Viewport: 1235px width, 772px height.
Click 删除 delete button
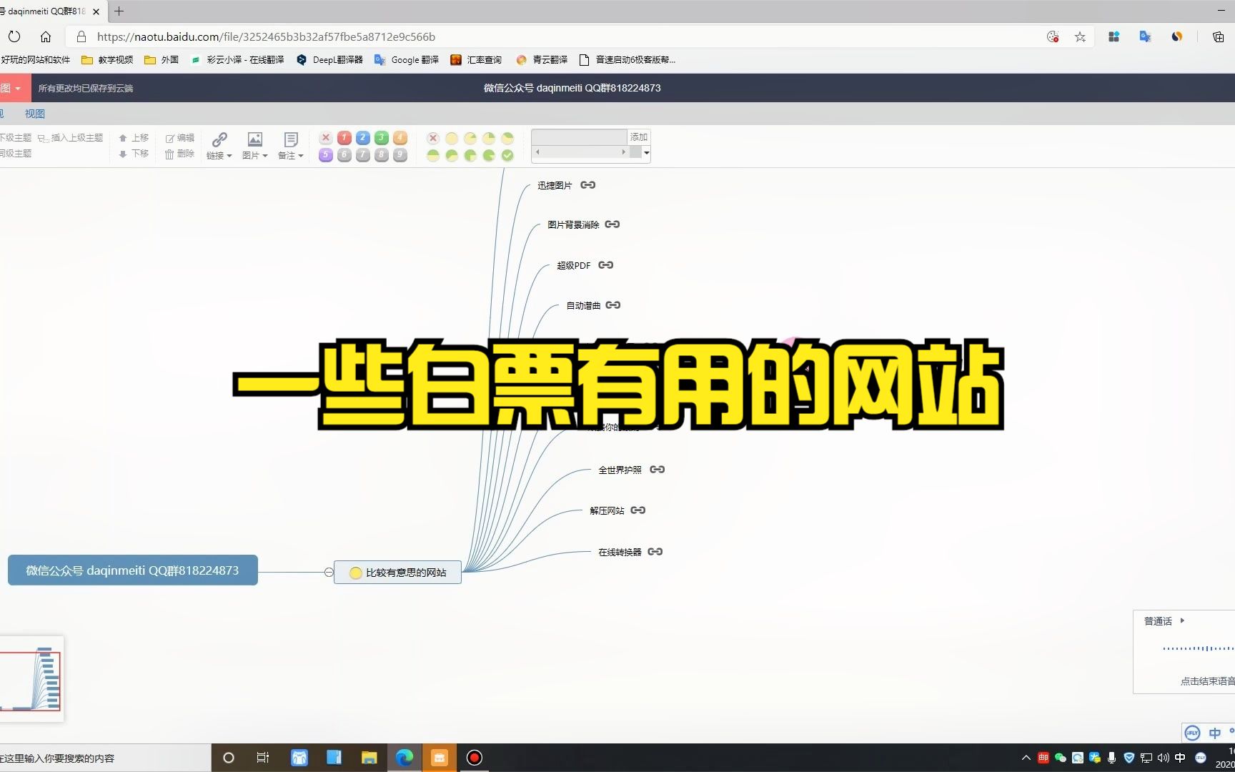(x=180, y=154)
